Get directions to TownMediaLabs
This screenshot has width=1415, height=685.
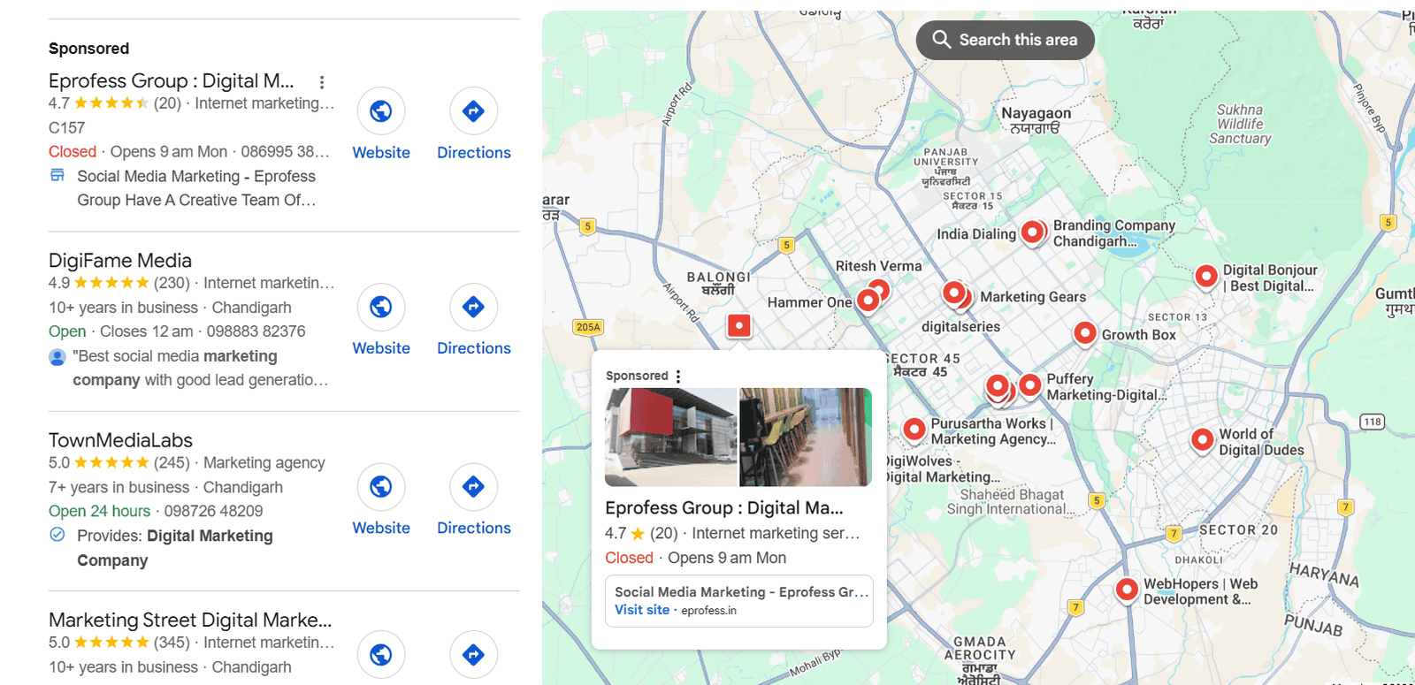[x=473, y=486]
